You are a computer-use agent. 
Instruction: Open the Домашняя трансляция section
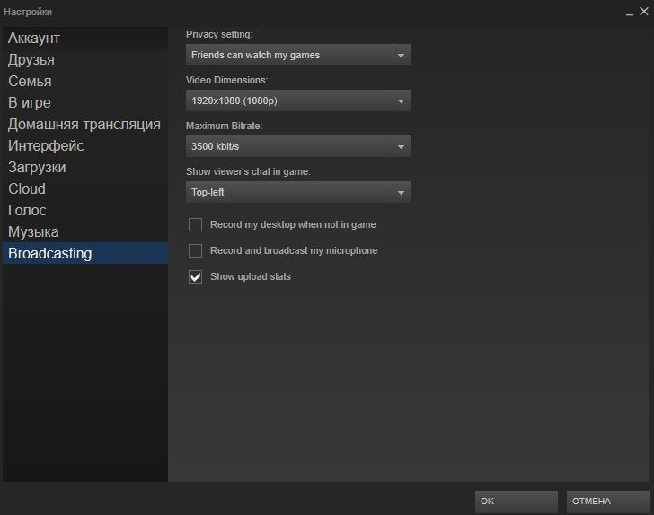[84, 125]
